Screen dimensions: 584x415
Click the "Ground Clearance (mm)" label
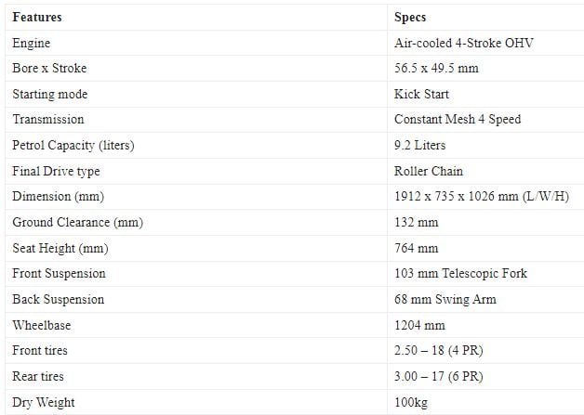[x=77, y=223]
